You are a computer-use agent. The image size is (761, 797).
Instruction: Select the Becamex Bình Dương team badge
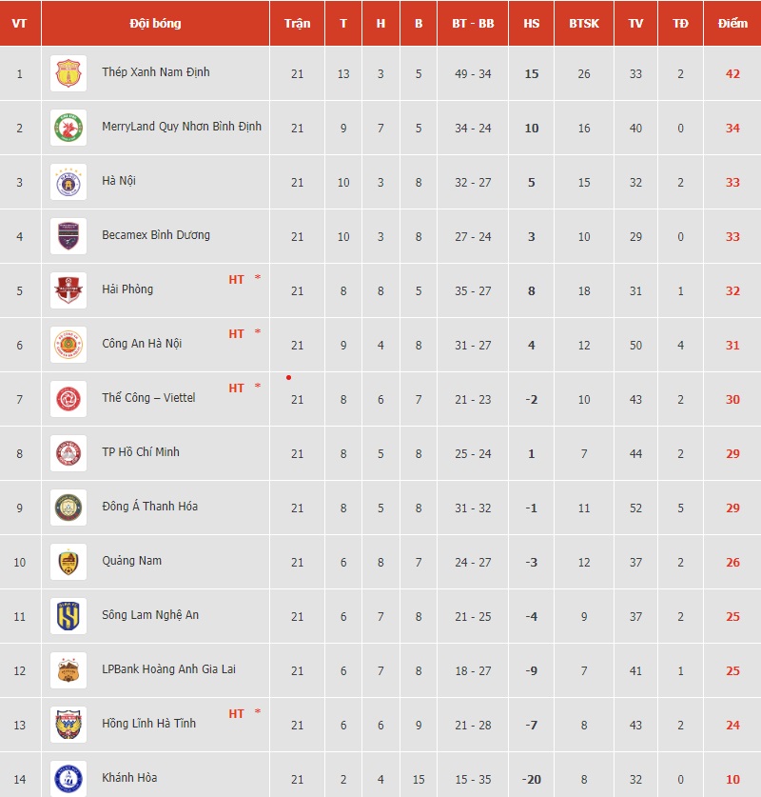click(x=68, y=236)
